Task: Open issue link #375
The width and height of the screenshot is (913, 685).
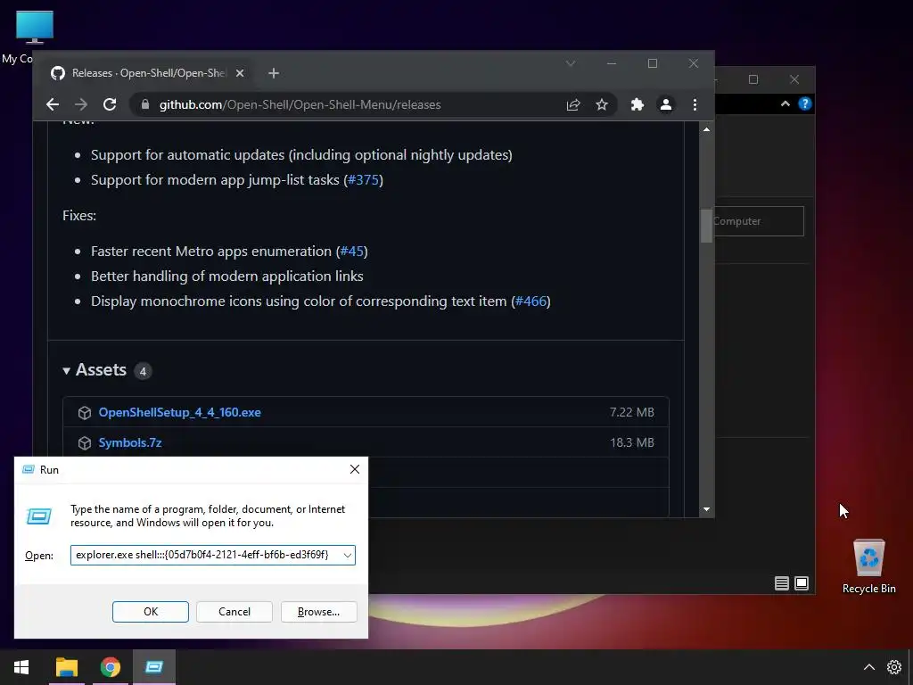Action: (364, 179)
